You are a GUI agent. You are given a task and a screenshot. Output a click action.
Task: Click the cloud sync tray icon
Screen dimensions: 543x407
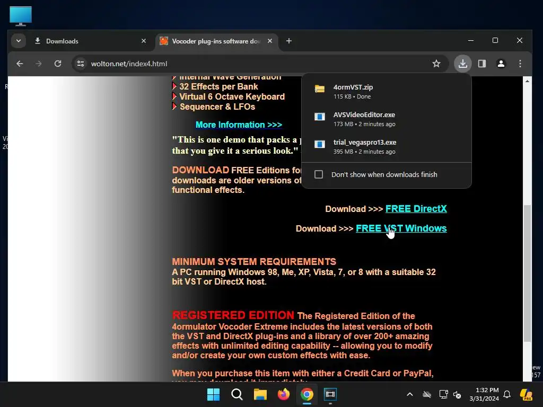tap(427, 394)
